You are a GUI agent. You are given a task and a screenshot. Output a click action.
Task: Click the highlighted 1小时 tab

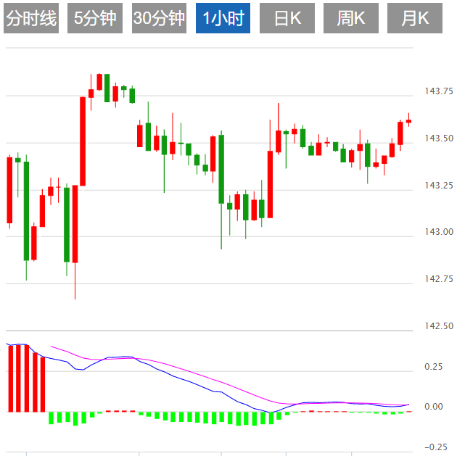coord(223,19)
